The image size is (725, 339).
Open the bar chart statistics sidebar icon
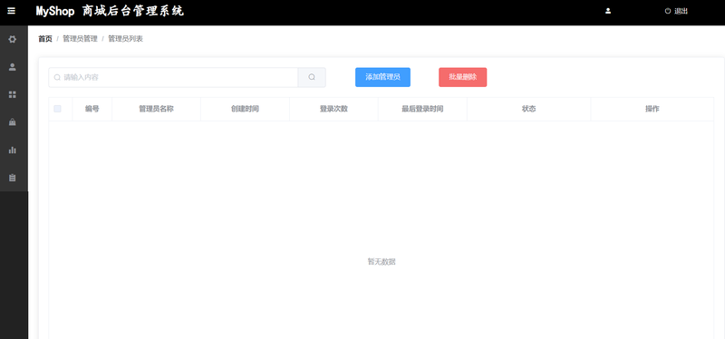tap(13, 150)
